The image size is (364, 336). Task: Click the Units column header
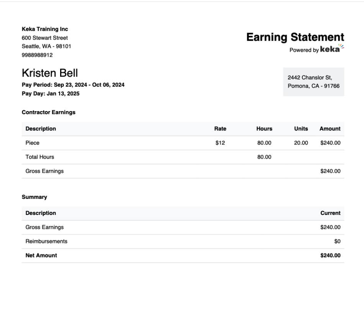[x=301, y=129]
